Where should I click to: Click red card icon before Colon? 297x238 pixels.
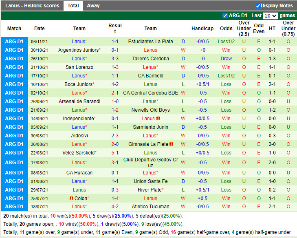click(71, 198)
